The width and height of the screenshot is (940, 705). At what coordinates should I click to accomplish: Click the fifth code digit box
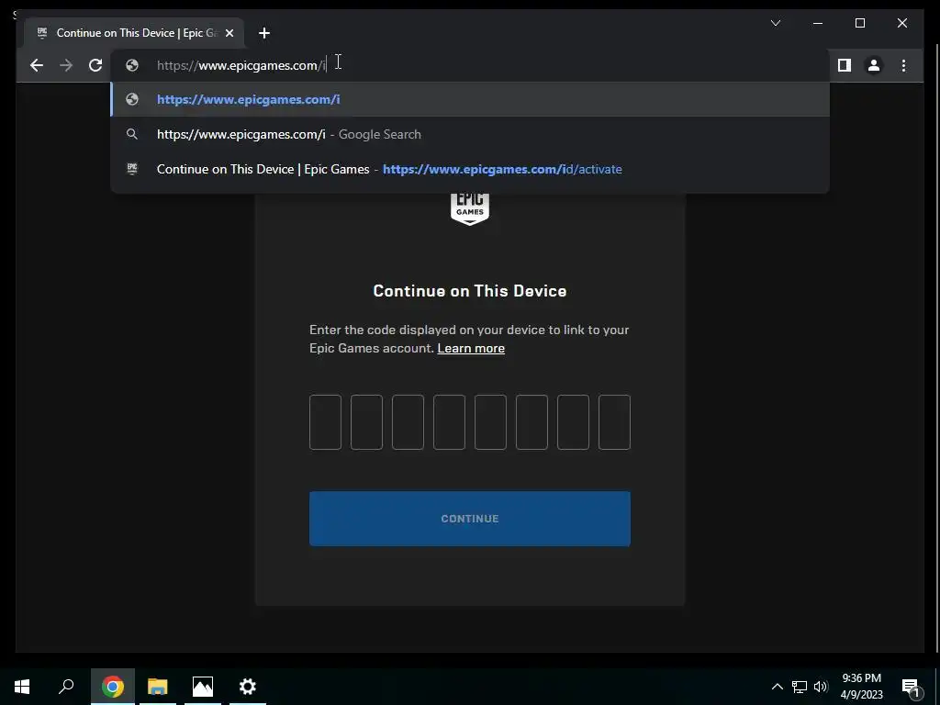point(490,422)
